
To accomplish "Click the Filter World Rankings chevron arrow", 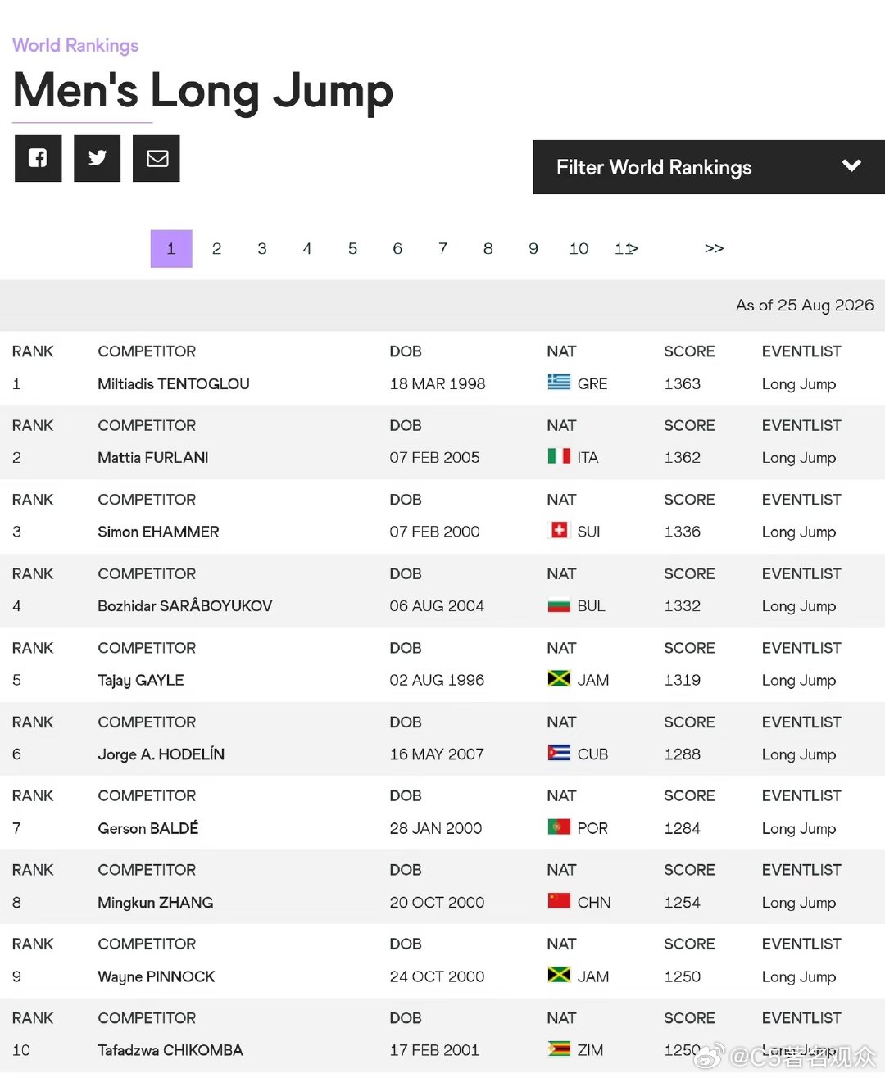I will [x=851, y=166].
